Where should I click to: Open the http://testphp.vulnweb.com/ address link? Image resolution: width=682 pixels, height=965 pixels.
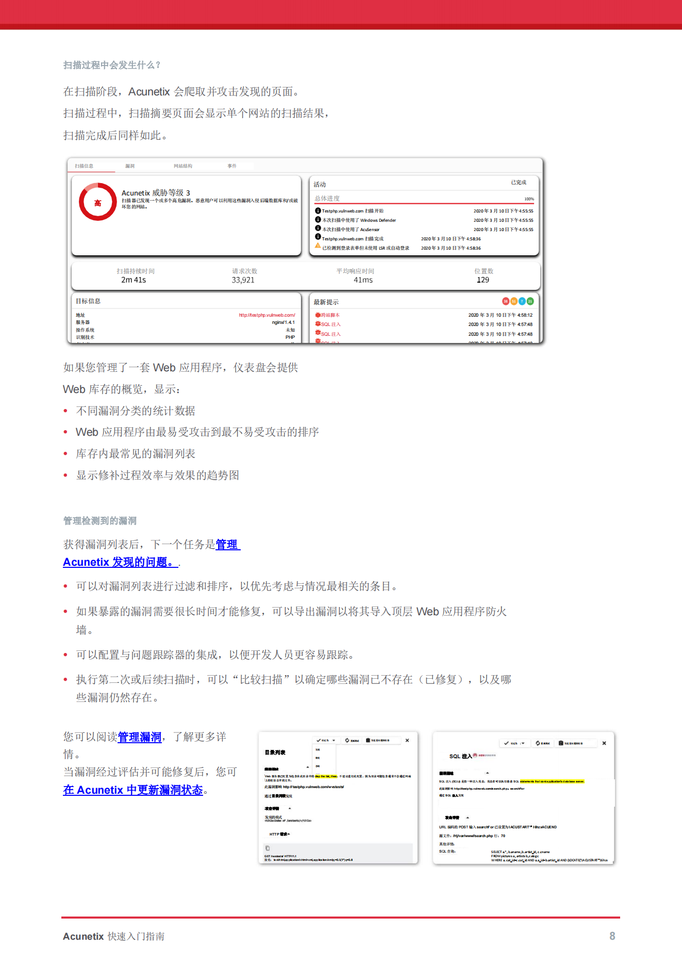[267, 315]
